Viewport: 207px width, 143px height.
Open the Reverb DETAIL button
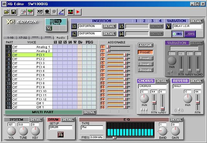196,81
